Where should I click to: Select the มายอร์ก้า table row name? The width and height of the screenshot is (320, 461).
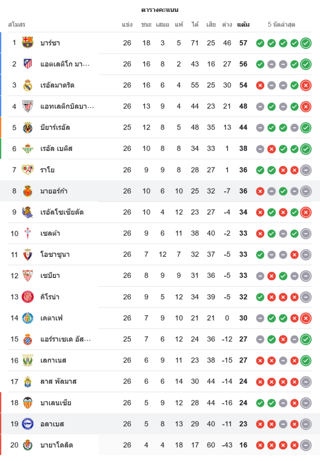[54, 191]
